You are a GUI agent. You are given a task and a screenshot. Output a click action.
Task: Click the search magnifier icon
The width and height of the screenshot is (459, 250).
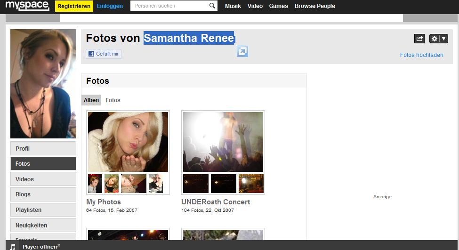tap(212, 6)
